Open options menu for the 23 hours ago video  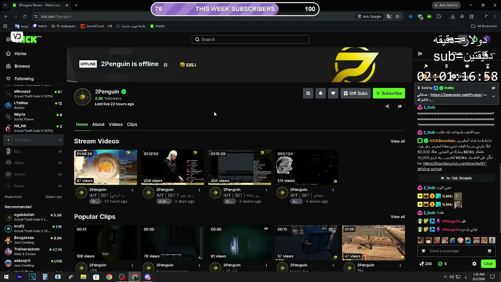pyautogui.click(x=132, y=190)
